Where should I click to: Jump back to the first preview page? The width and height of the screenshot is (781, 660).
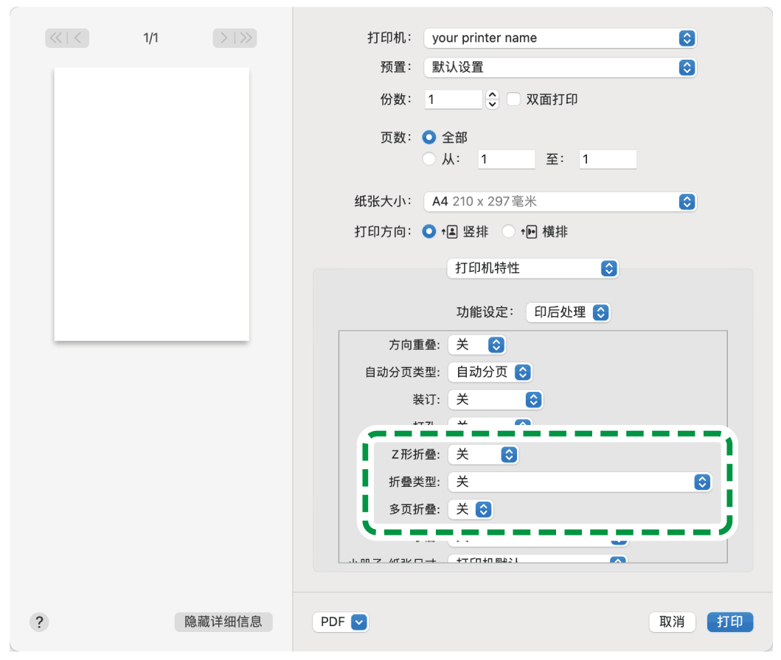tap(57, 38)
